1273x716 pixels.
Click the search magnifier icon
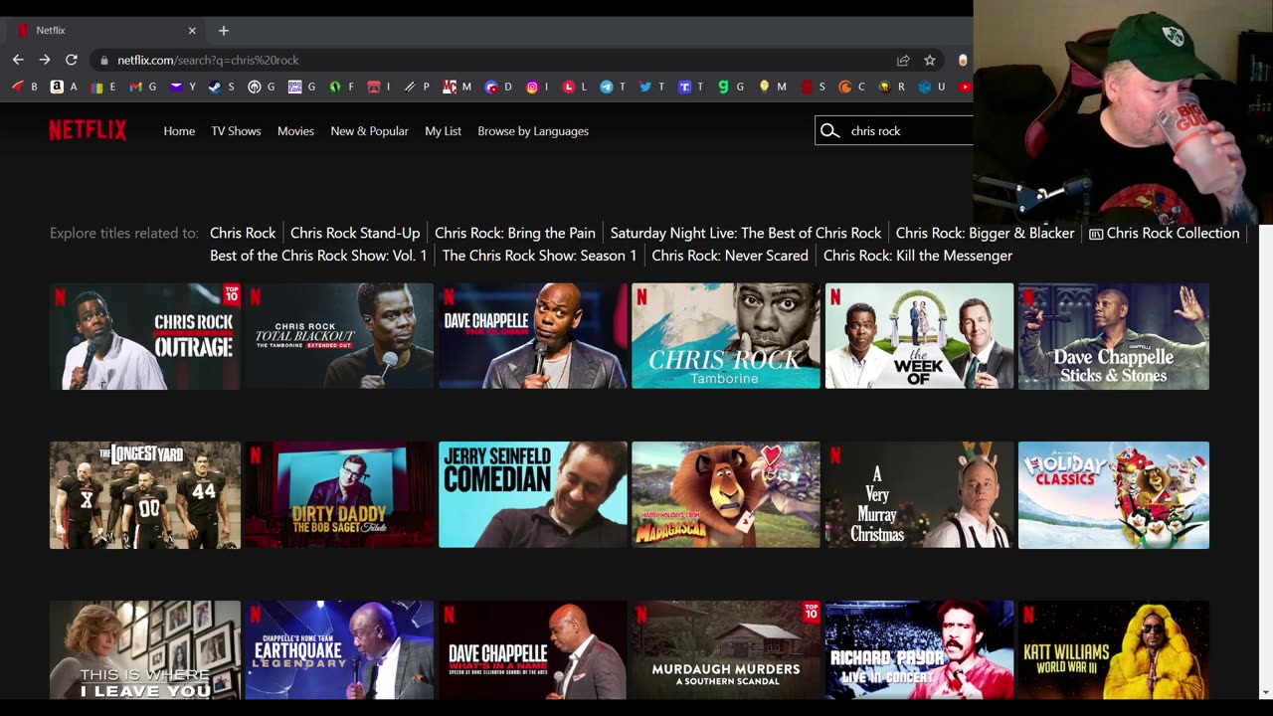[830, 131]
